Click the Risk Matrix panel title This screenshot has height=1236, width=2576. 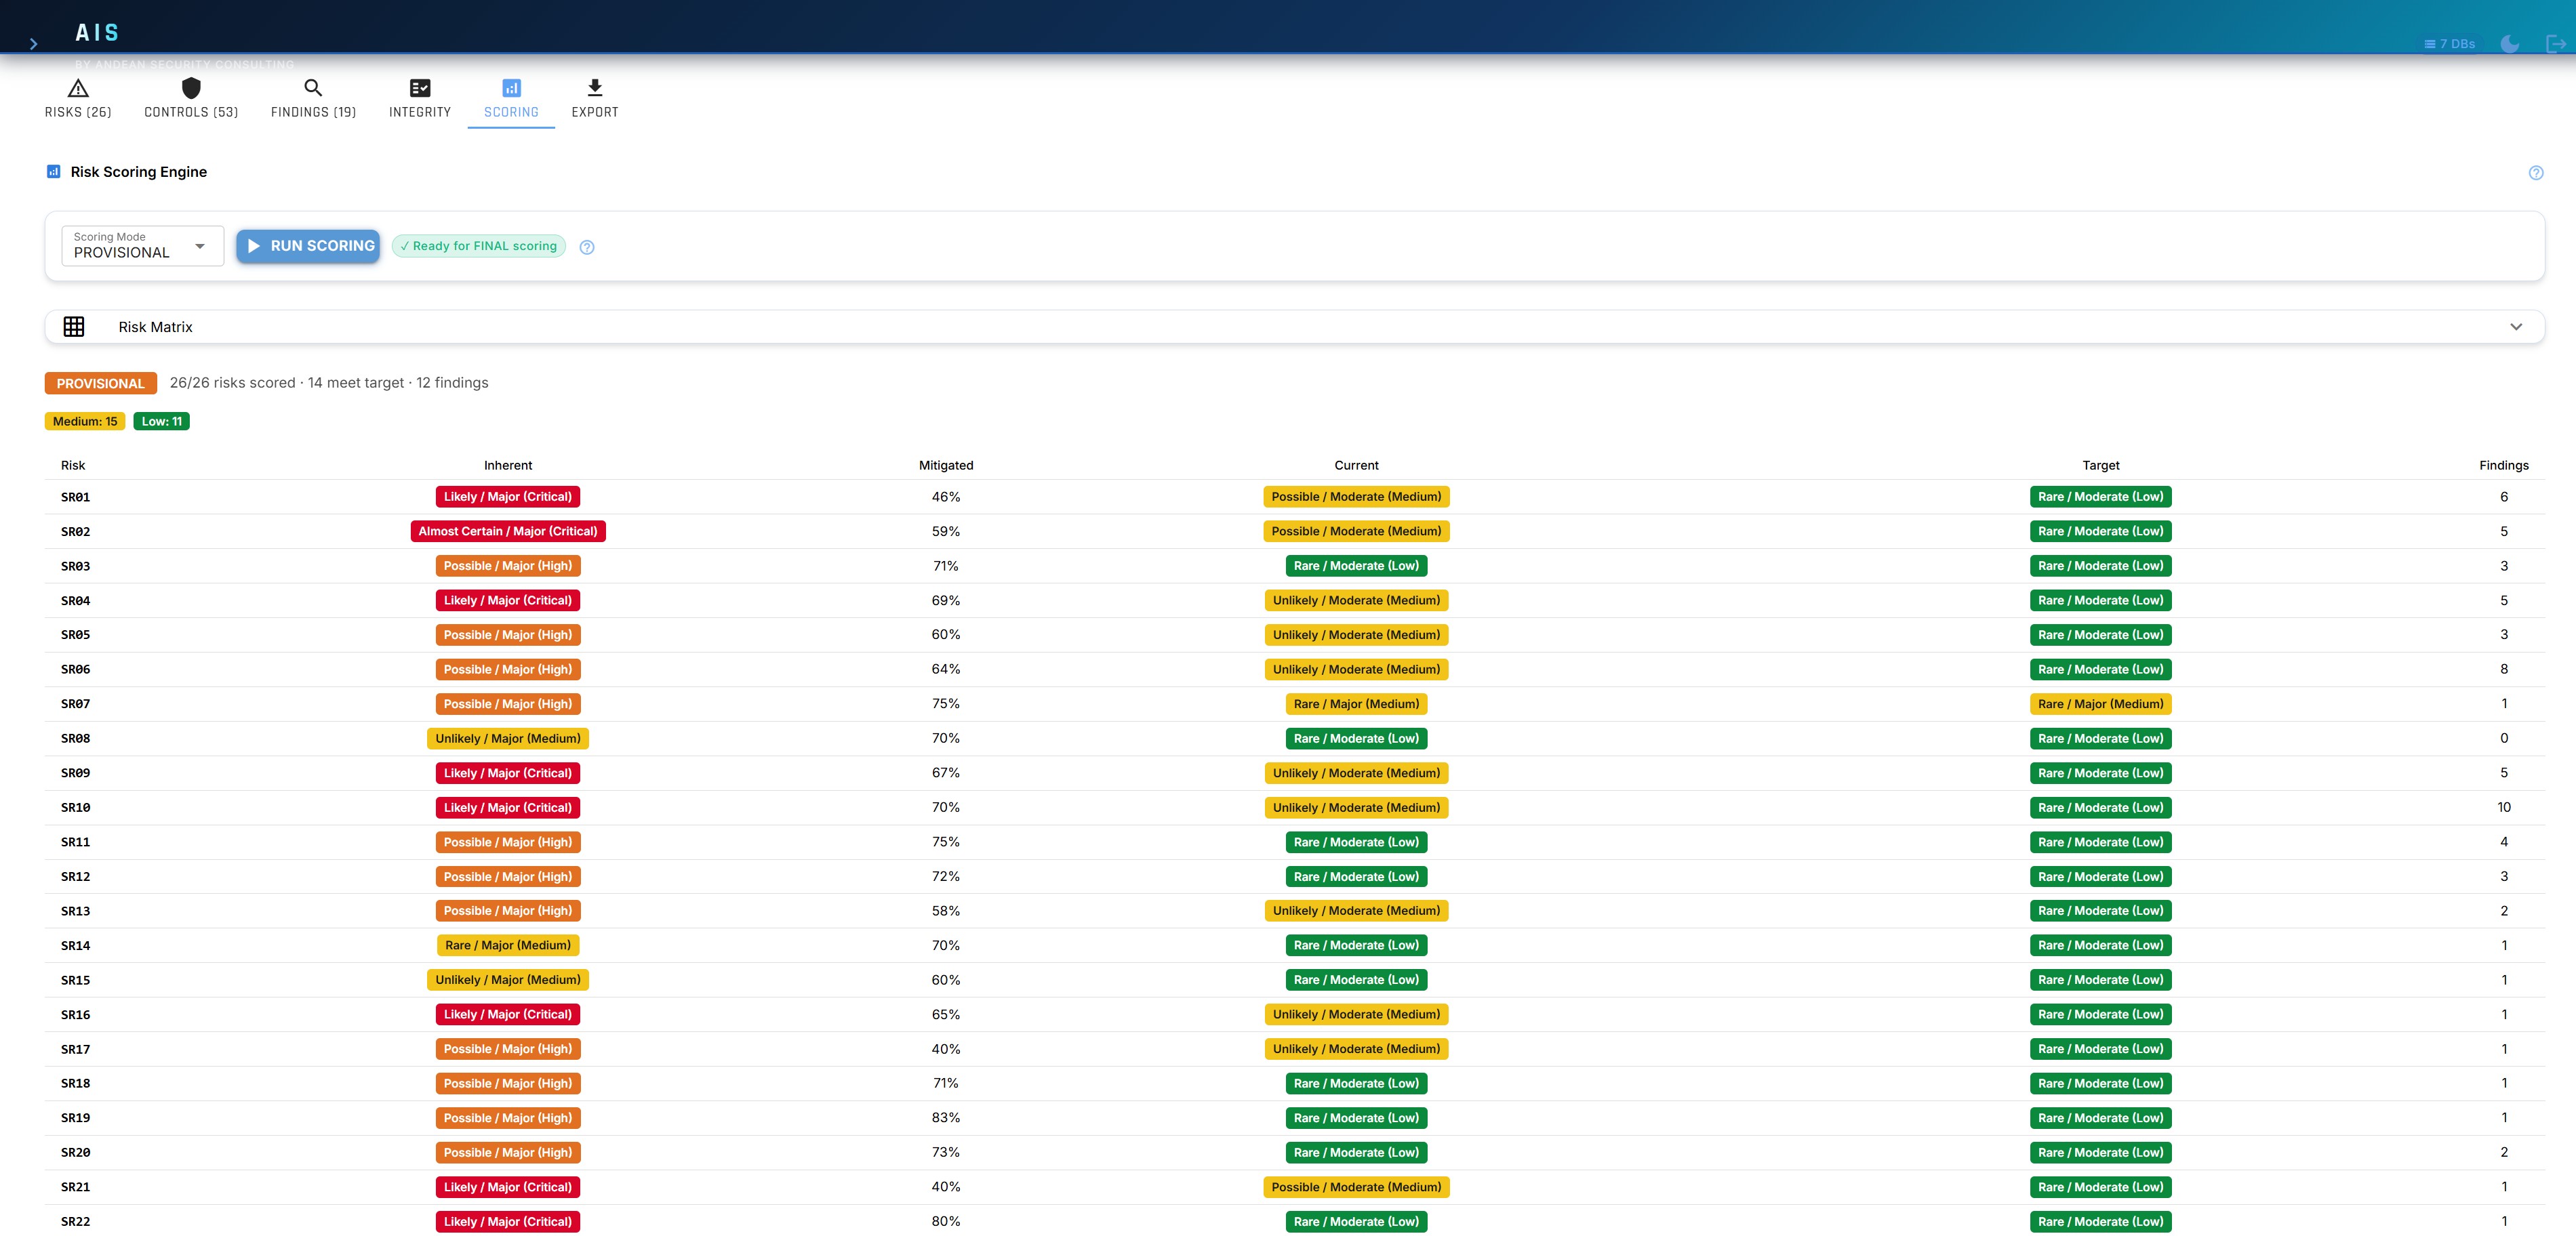[x=155, y=327]
